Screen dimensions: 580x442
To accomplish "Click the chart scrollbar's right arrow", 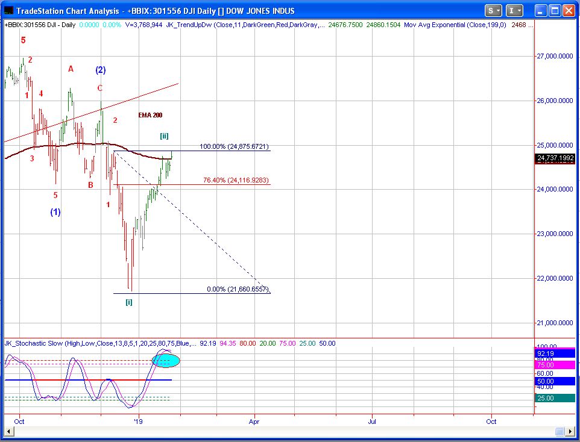I will [x=571, y=431].
